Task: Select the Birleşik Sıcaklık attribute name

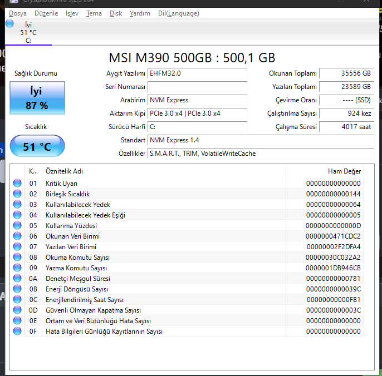Action: [x=68, y=194]
